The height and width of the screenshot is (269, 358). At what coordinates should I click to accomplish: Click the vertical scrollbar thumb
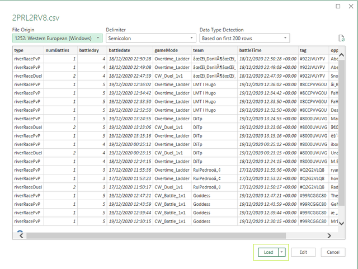pyautogui.click(x=341, y=133)
